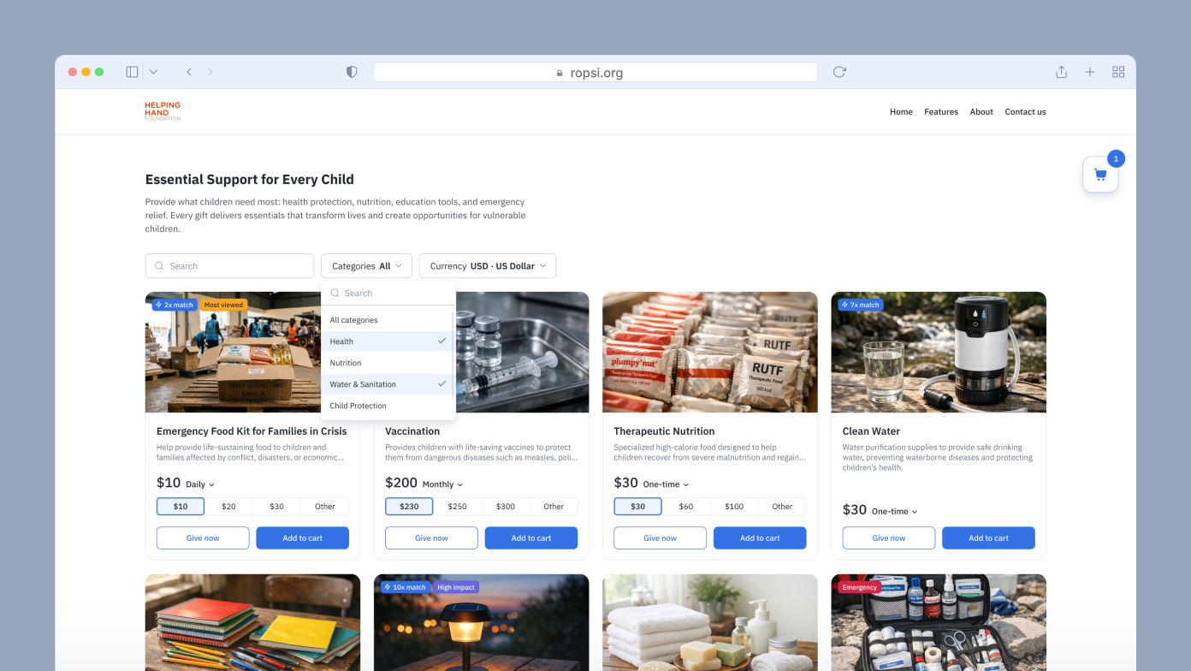This screenshot has height=671, width=1191.
Task: Change One-time frequency for Clean Water
Action: coord(894,511)
